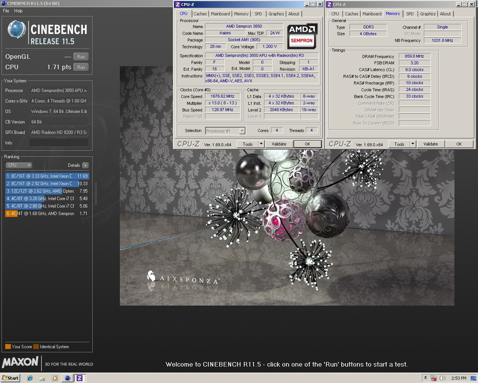Run the OpenGL benchmark
Viewport: 478px width, 383px height.
(x=81, y=57)
